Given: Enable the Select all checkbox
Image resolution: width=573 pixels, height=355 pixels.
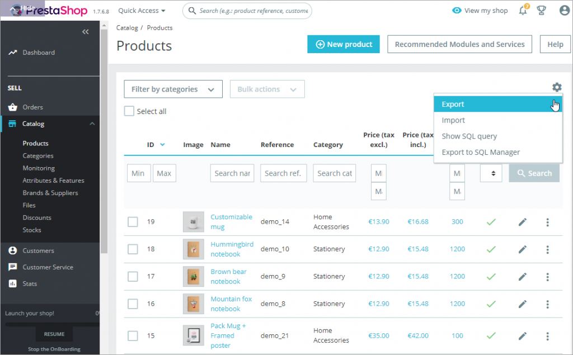Looking at the screenshot, I should tap(129, 111).
